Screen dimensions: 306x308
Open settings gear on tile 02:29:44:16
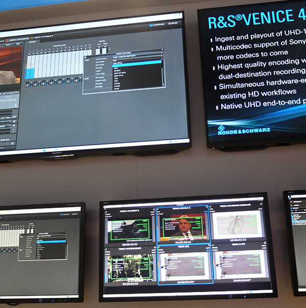coord(207,206)
